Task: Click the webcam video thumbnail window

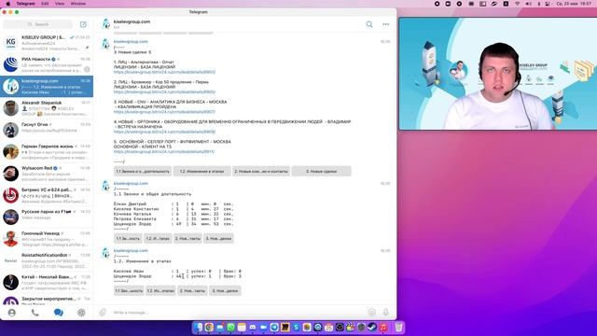Action: click(x=498, y=74)
